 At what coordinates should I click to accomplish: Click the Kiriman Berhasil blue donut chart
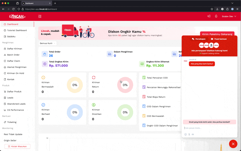click(75, 112)
